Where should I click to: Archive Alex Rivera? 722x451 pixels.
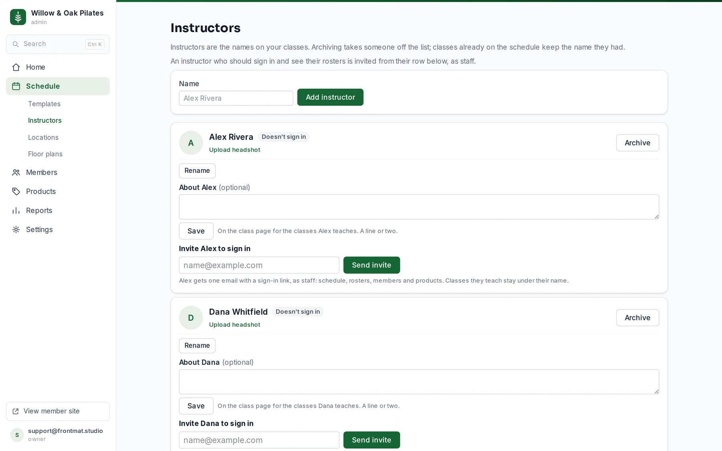click(x=637, y=143)
